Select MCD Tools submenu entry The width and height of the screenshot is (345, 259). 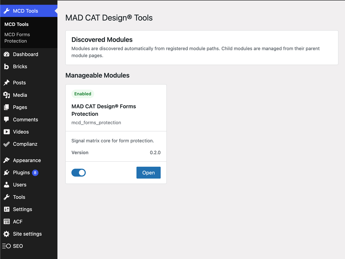pyautogui.click(x=16, y=24)
